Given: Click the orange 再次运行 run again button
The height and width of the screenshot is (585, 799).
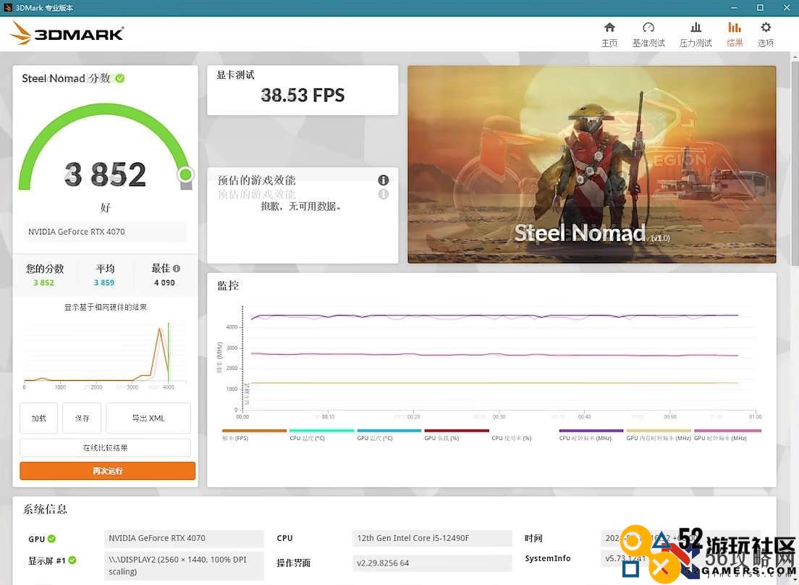Looking at the screenshot, I should [108, 471].
